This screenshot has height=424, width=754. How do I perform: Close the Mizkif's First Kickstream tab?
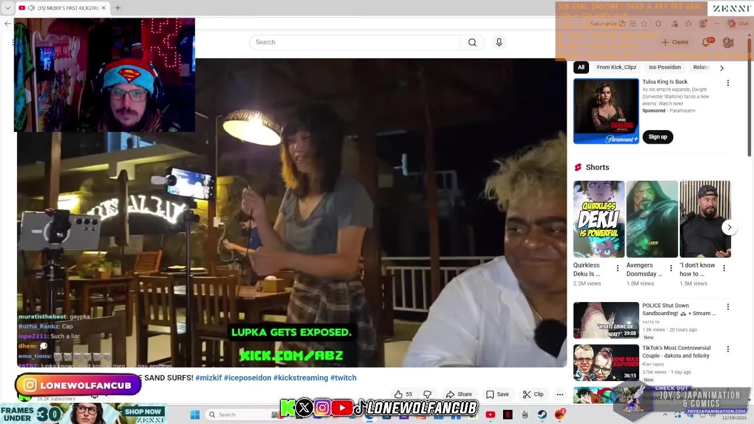pyautogui.click(x=104, y=8)
